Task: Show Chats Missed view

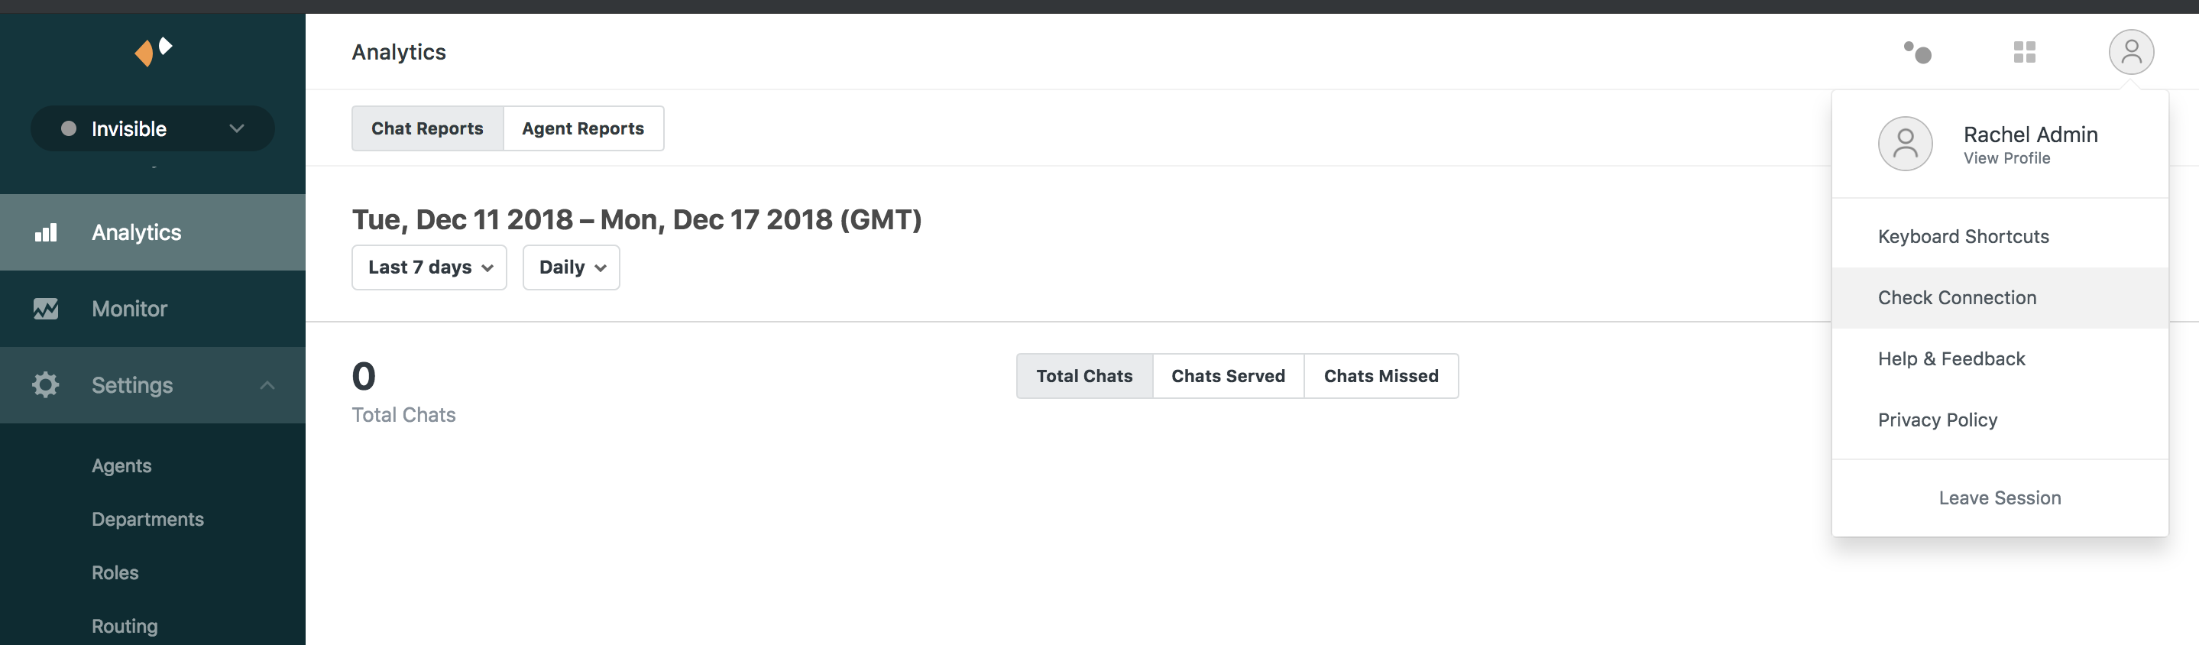Action: (1381, 376)
